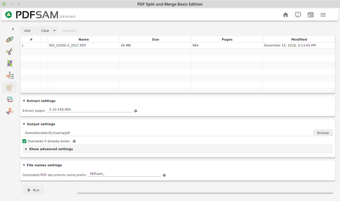Click the PDFsam logo icon
Viewport: 340px width, 201px height.
coord(8,15)
